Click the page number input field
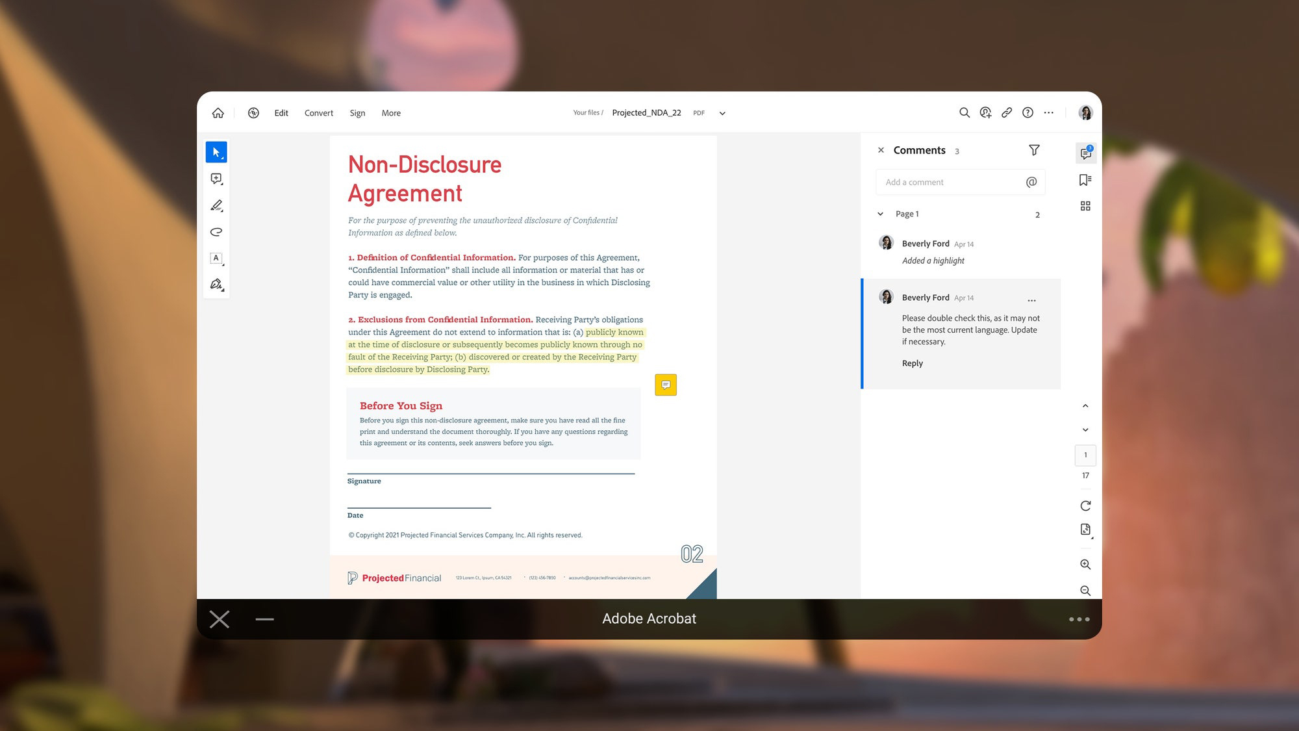The height and width of the screenshot is (731, 1299). tap(1086, 454)
